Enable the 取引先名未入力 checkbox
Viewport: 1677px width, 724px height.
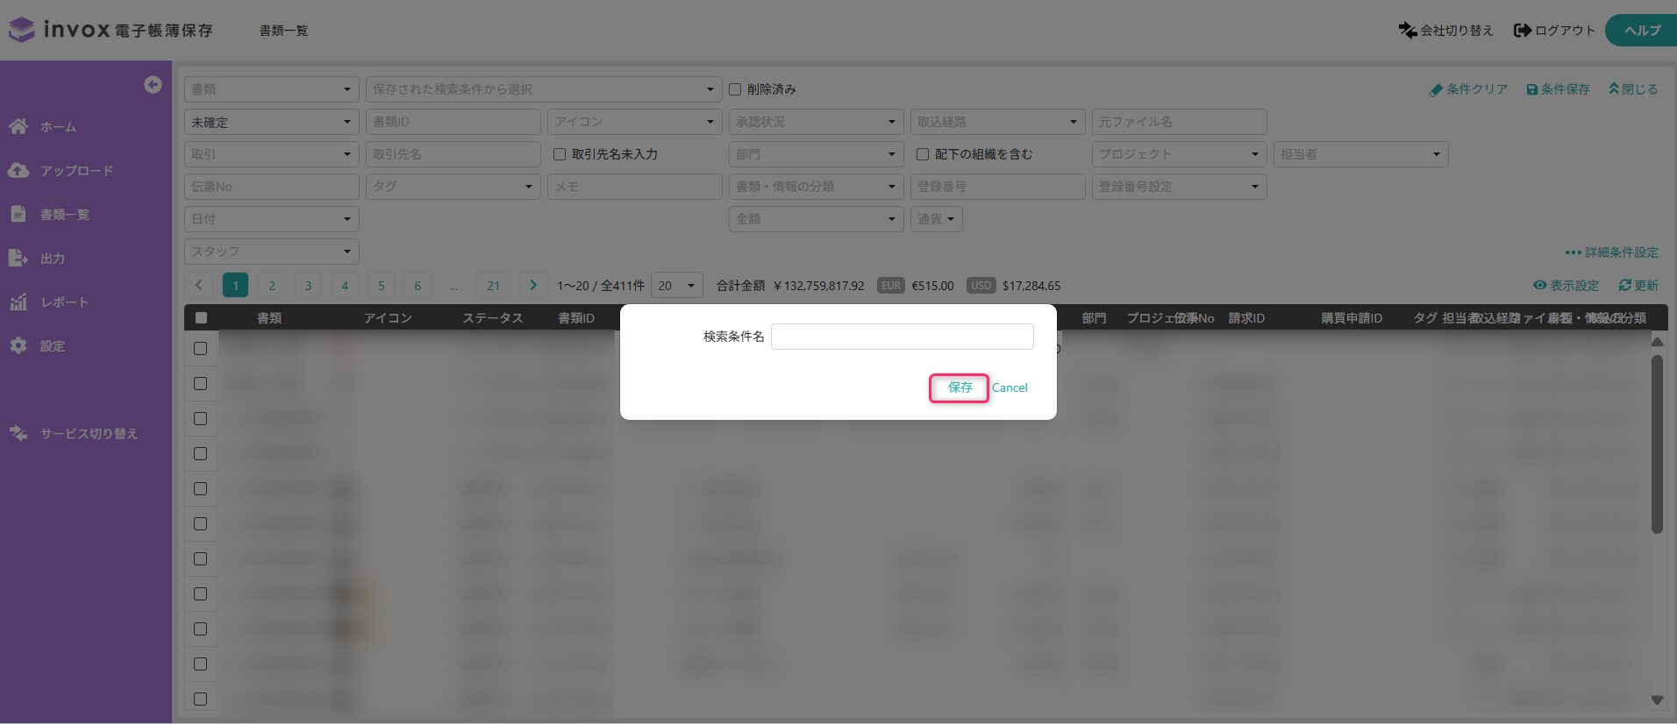point(560,154)
